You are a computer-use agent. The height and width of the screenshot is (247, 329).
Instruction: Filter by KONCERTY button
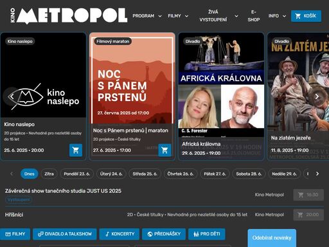pyautogui.click(x=120, y=234)
